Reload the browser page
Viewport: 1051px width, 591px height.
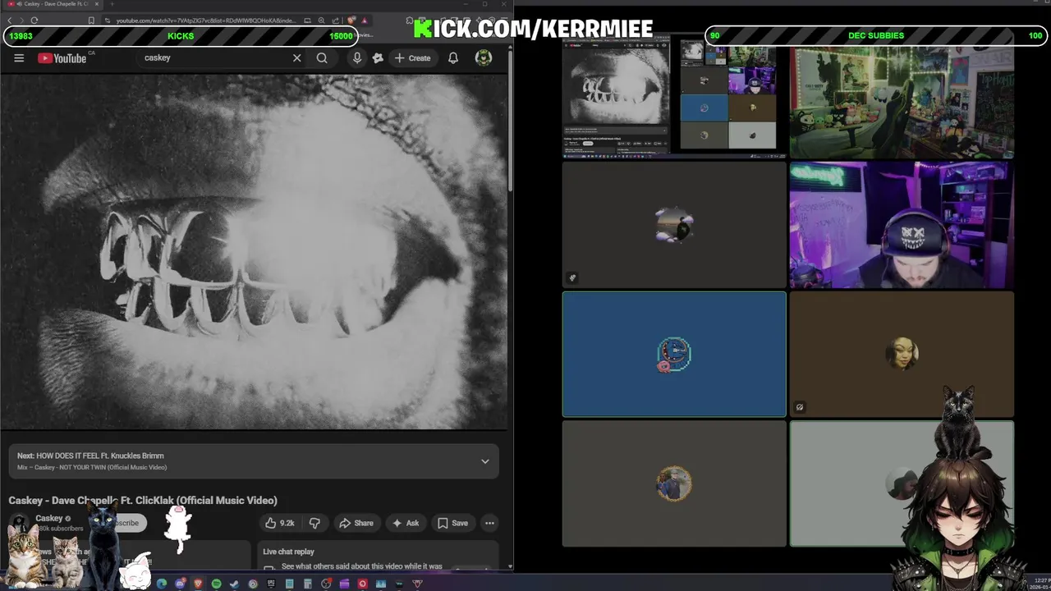point(34,21)
